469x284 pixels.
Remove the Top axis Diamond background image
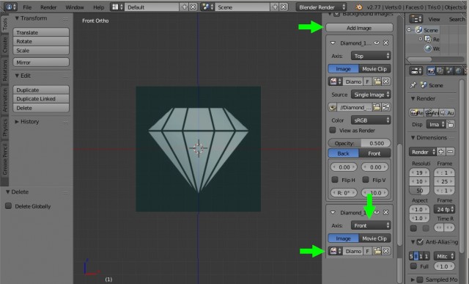[x=386, y=43]
